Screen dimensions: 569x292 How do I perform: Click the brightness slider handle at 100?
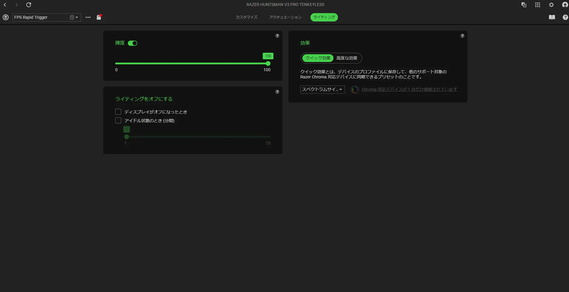pos(268,63)
